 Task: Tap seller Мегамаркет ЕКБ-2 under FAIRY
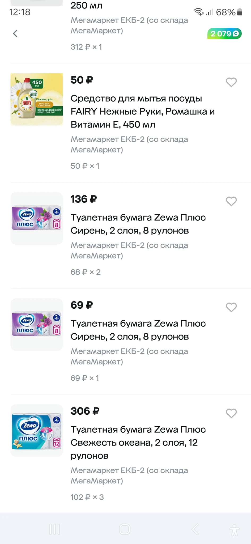click(x=129, y=144)
